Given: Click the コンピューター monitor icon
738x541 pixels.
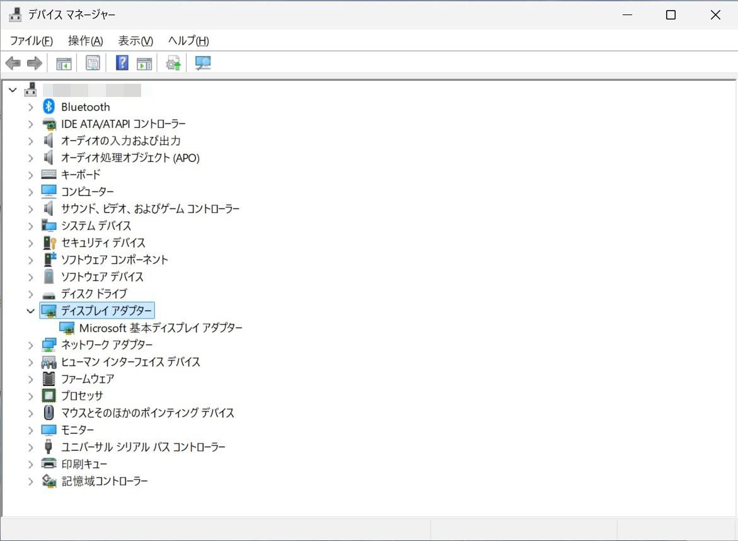Looking at the screenshot, I should pyautogui.click(x=49, y=191).
